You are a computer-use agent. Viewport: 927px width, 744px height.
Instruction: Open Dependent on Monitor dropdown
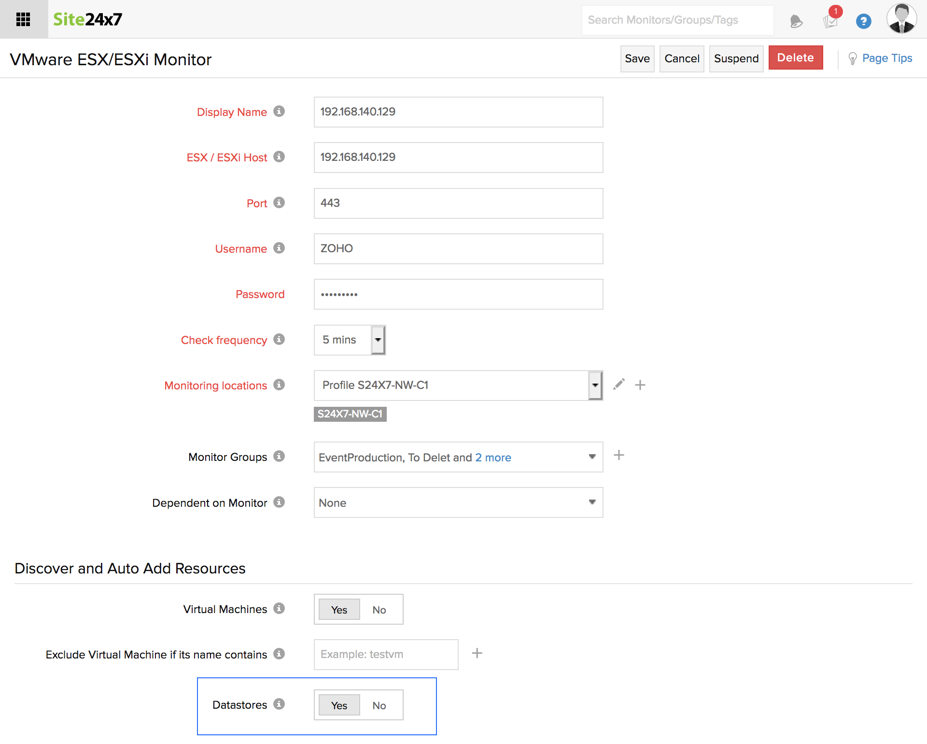(458, 502)
